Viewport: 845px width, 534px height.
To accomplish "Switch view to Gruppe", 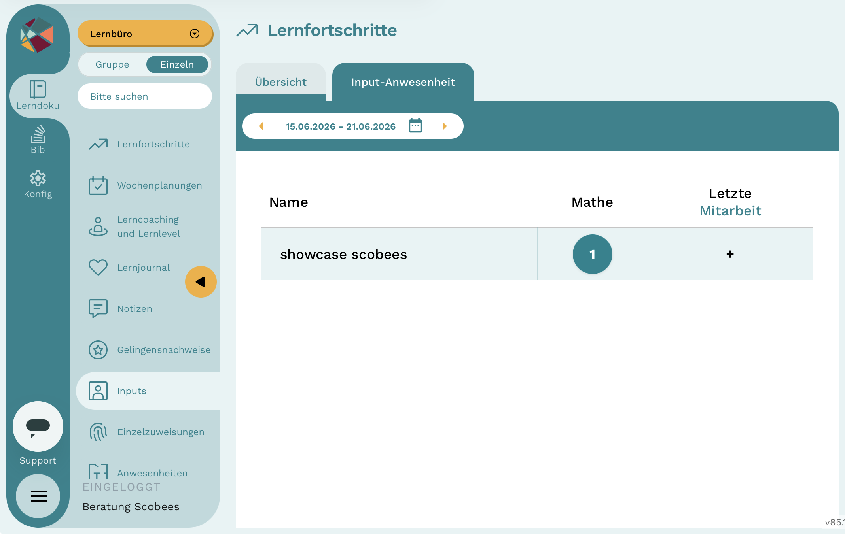I will coord(112,64).
